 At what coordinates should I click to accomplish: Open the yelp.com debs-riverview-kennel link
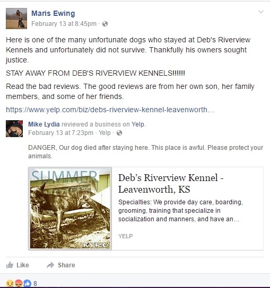point(110,110)
